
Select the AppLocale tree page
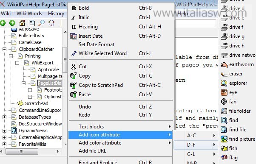(x=48, y=69)
